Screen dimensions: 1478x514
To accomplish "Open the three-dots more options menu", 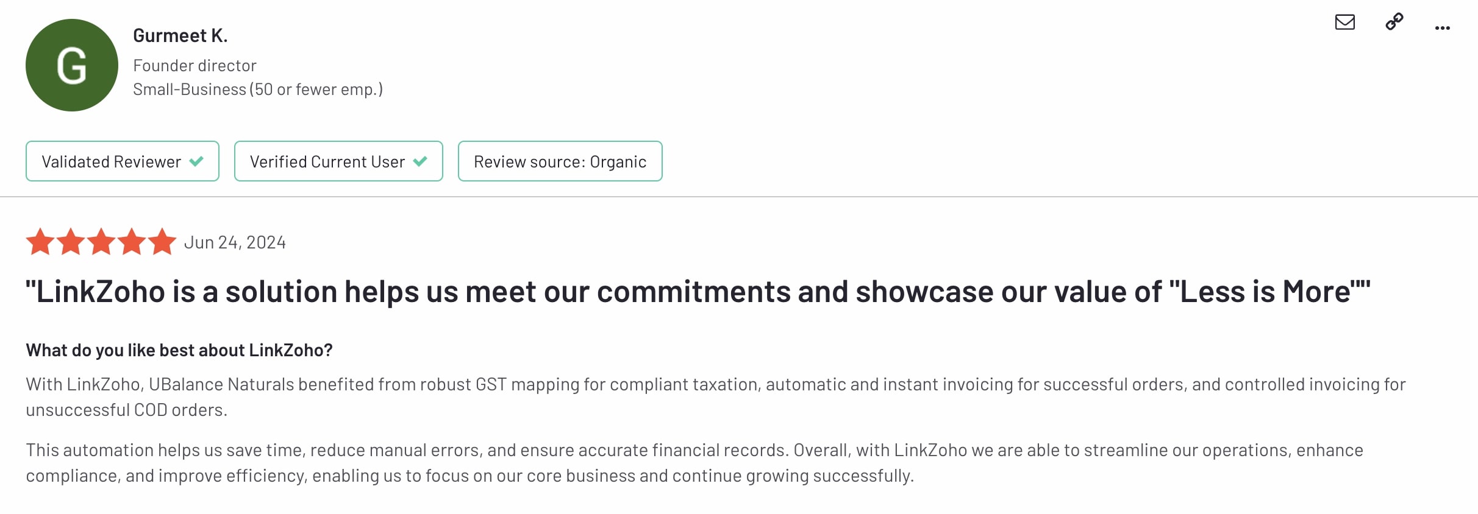I will point(1442,28).
